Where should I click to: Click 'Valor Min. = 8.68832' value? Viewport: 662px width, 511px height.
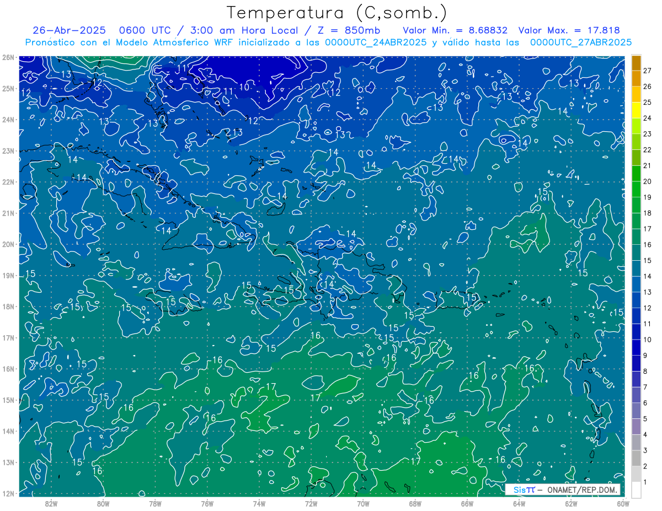(456, 30)
